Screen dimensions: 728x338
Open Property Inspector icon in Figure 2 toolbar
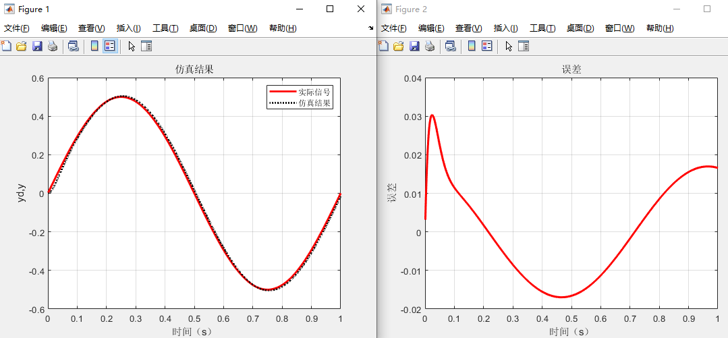(524, 46)
